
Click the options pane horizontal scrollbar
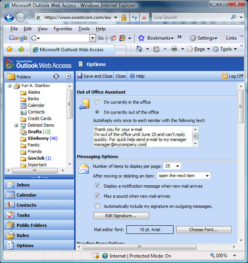[x=140, y=247]
